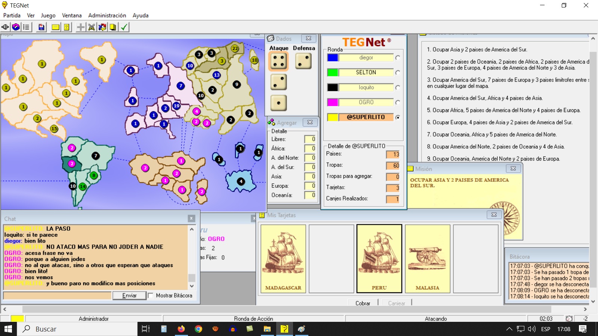This screenshot has height=336, width=598.
Task: Save the game with the floppy disk icon
Action: (x=41, y=27)
